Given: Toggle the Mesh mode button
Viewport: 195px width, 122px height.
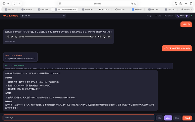Looking at the screenshot, I should coord(182,16).
